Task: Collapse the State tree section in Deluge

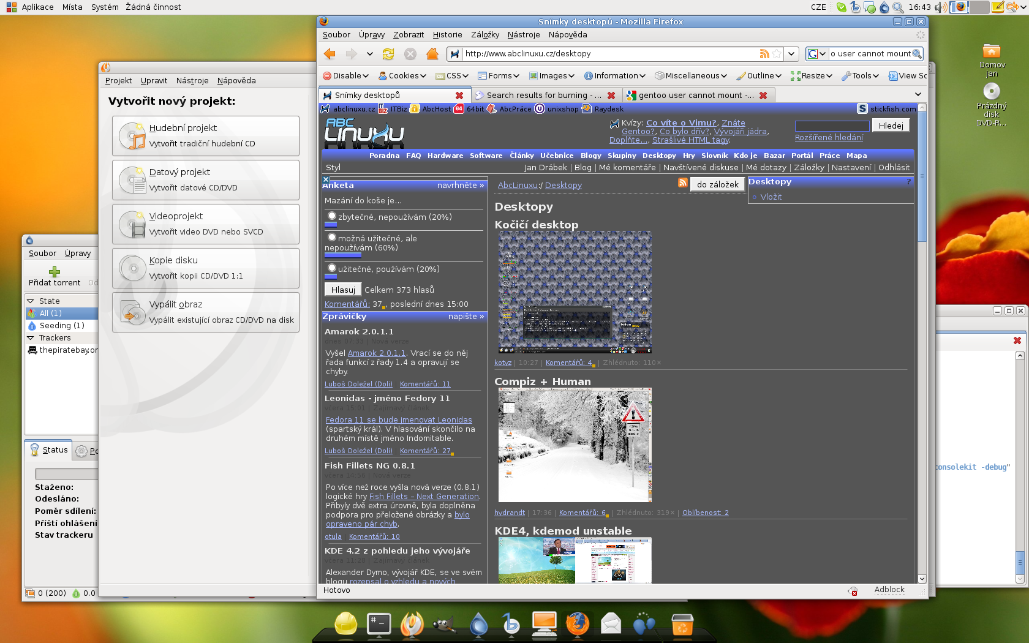Action: (30, 301)
